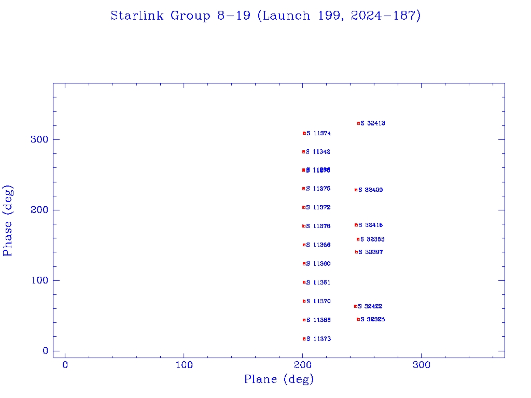Click the 200 tick label on Phase axis

[39, 210]
